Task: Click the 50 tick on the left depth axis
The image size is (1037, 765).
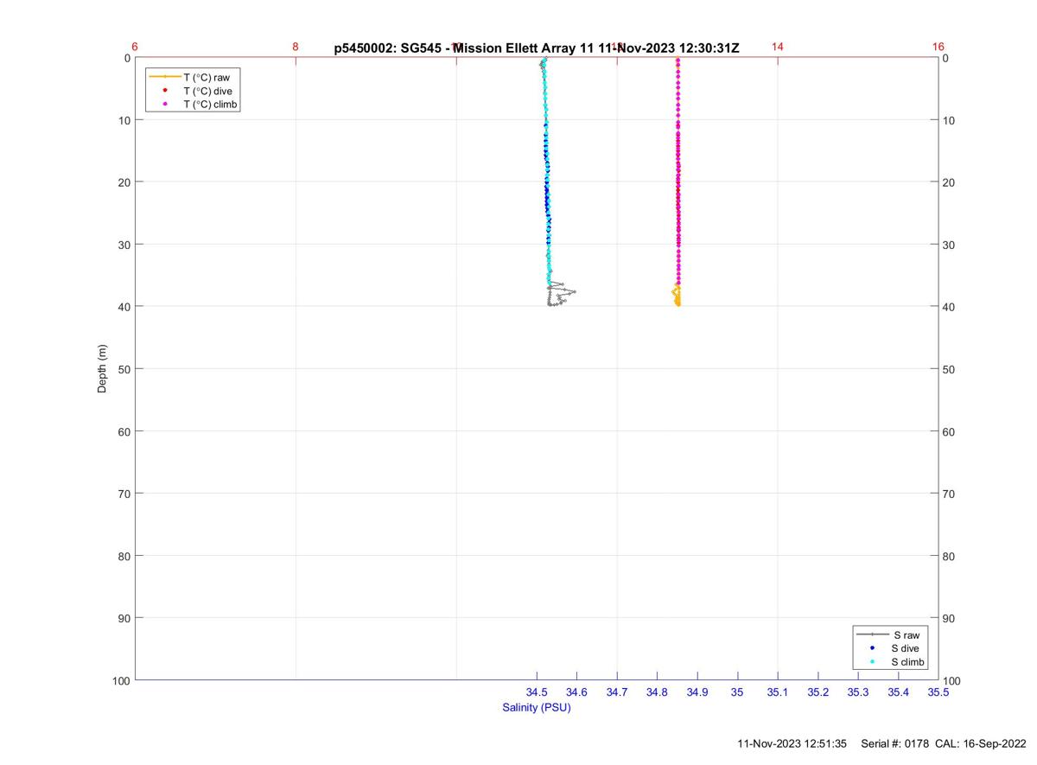Action: coord(124,369)
